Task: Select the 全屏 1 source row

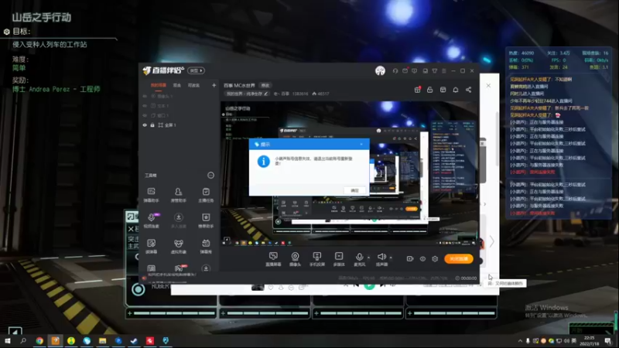Action: click(180, 125)
